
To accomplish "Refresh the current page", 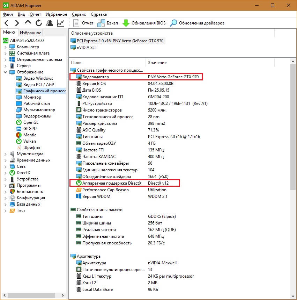I will [x=39, y=23].
